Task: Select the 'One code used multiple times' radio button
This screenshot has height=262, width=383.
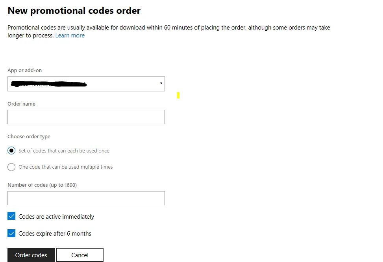Action: pos(11,167)
